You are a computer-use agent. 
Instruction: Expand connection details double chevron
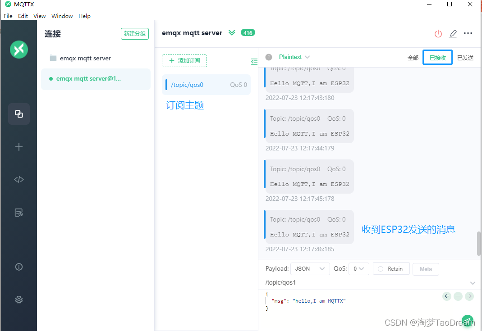(232, 32)
